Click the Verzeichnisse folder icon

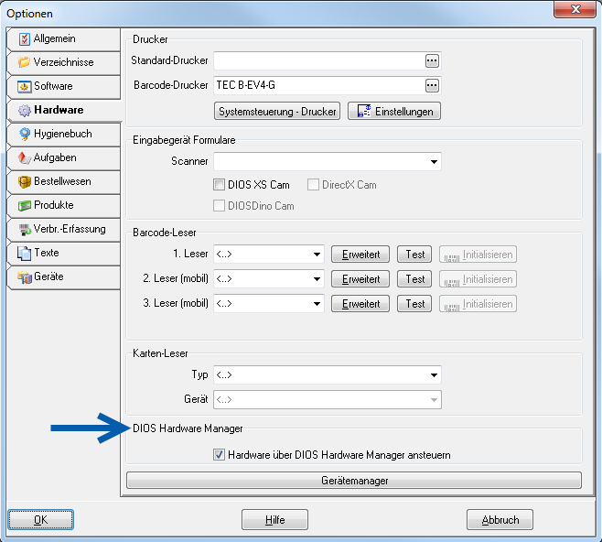(24, 62)
